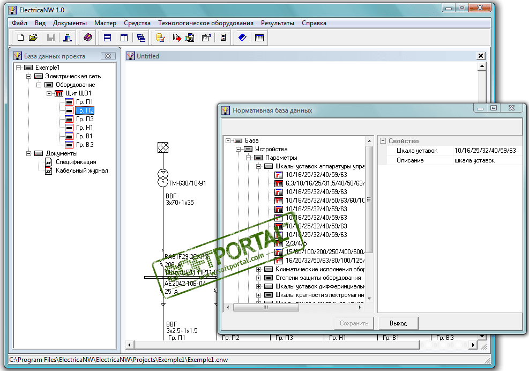The image size is (529, 371).
Task: Click the cross-hatched square symbol in diagram
Action: tap(163, 147)
